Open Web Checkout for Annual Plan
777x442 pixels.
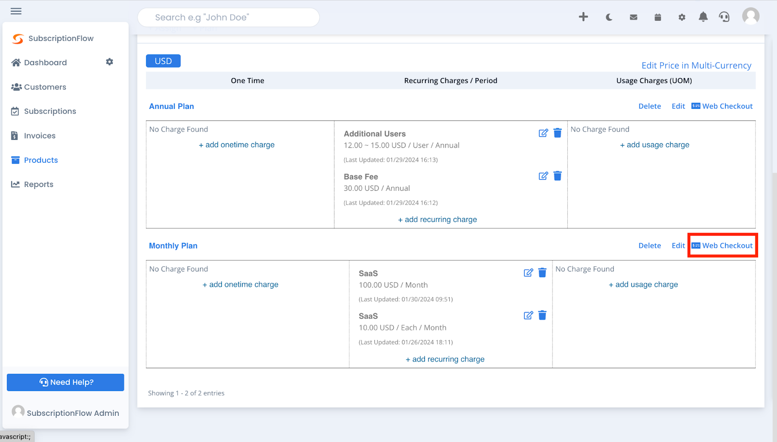(x=722, y=106)
